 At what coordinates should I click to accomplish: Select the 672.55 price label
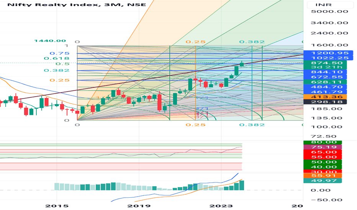pyautogui.click(x=325, y=77)
